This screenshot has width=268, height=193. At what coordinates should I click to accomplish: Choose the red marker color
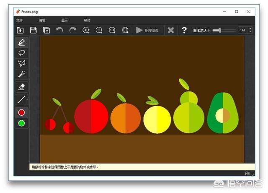pos(21,112)
